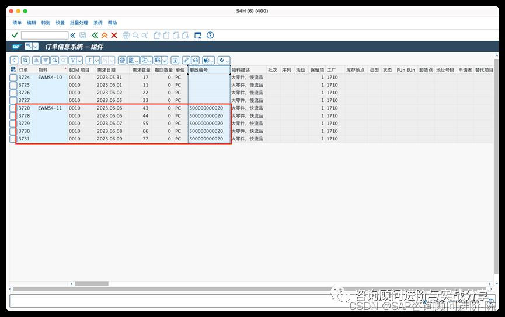The image size is (505, 317).
Task: Open the dropdown arrow beside the filter funnel
Action: click(x=80, y=60)
